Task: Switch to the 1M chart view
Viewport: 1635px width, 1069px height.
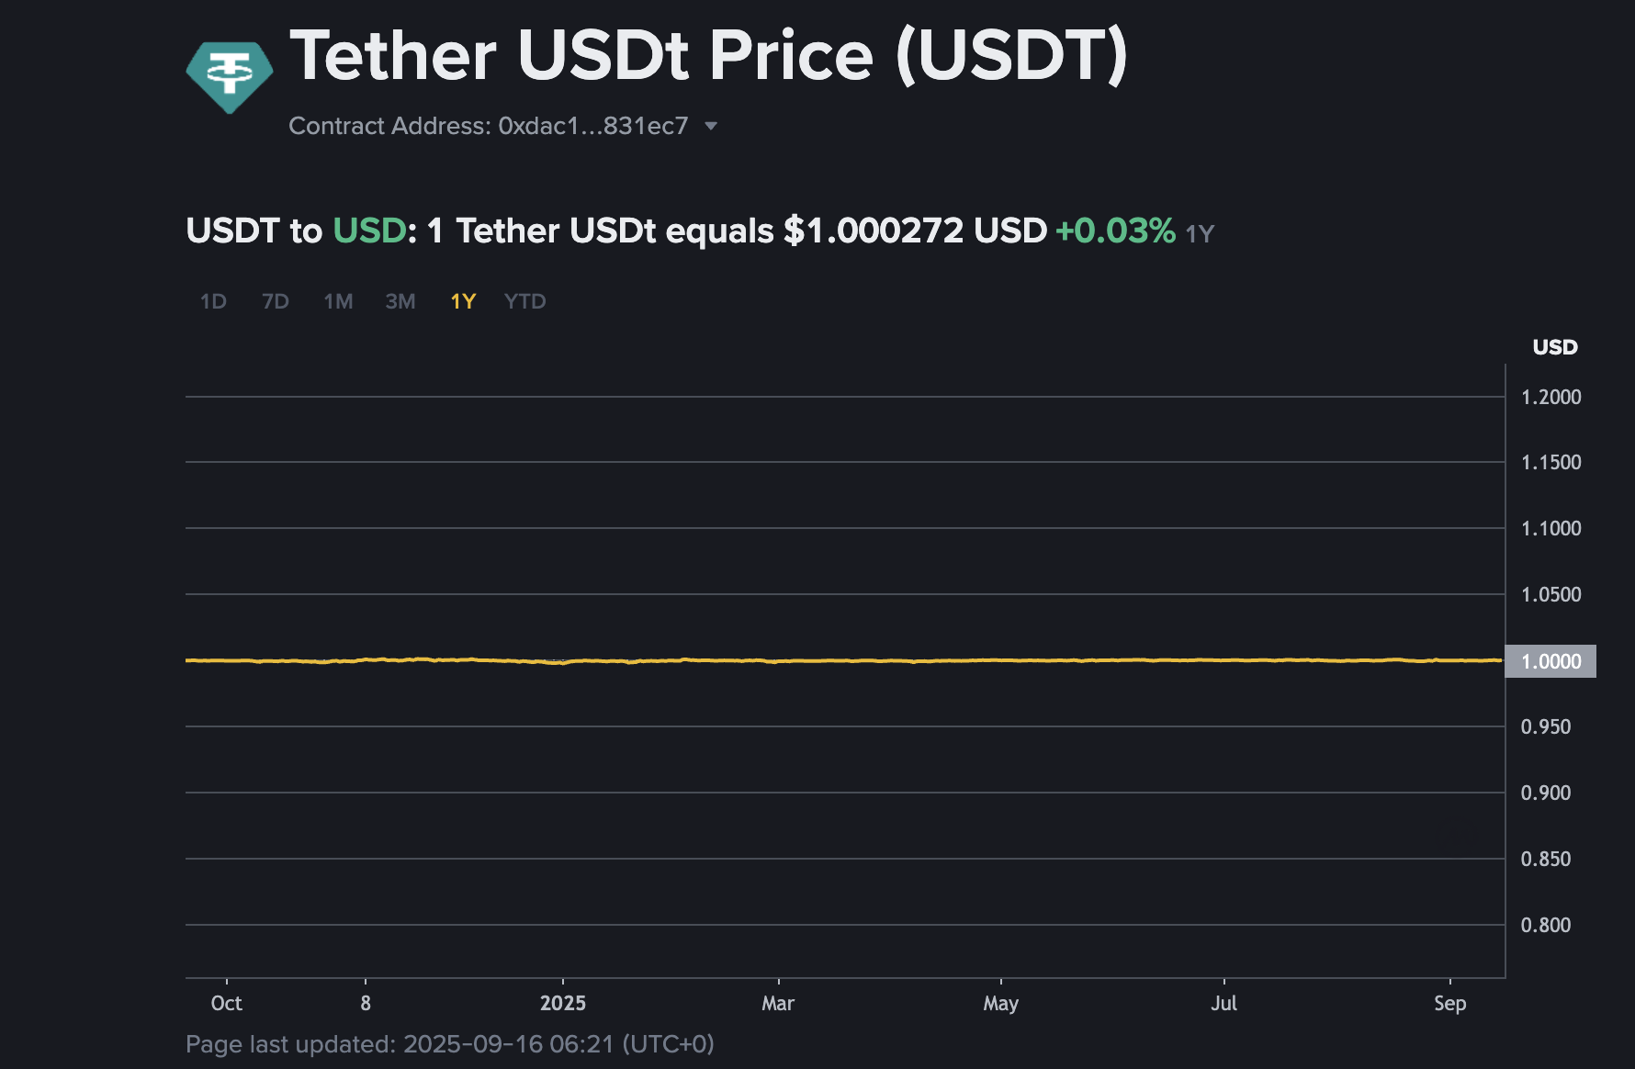Action: pos(337,300)
